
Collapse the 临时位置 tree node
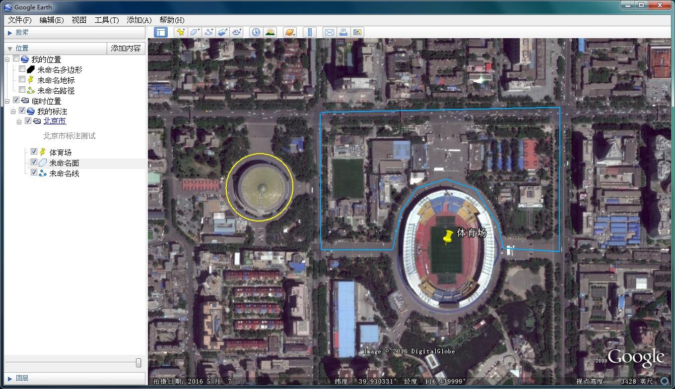click(7, 101)
